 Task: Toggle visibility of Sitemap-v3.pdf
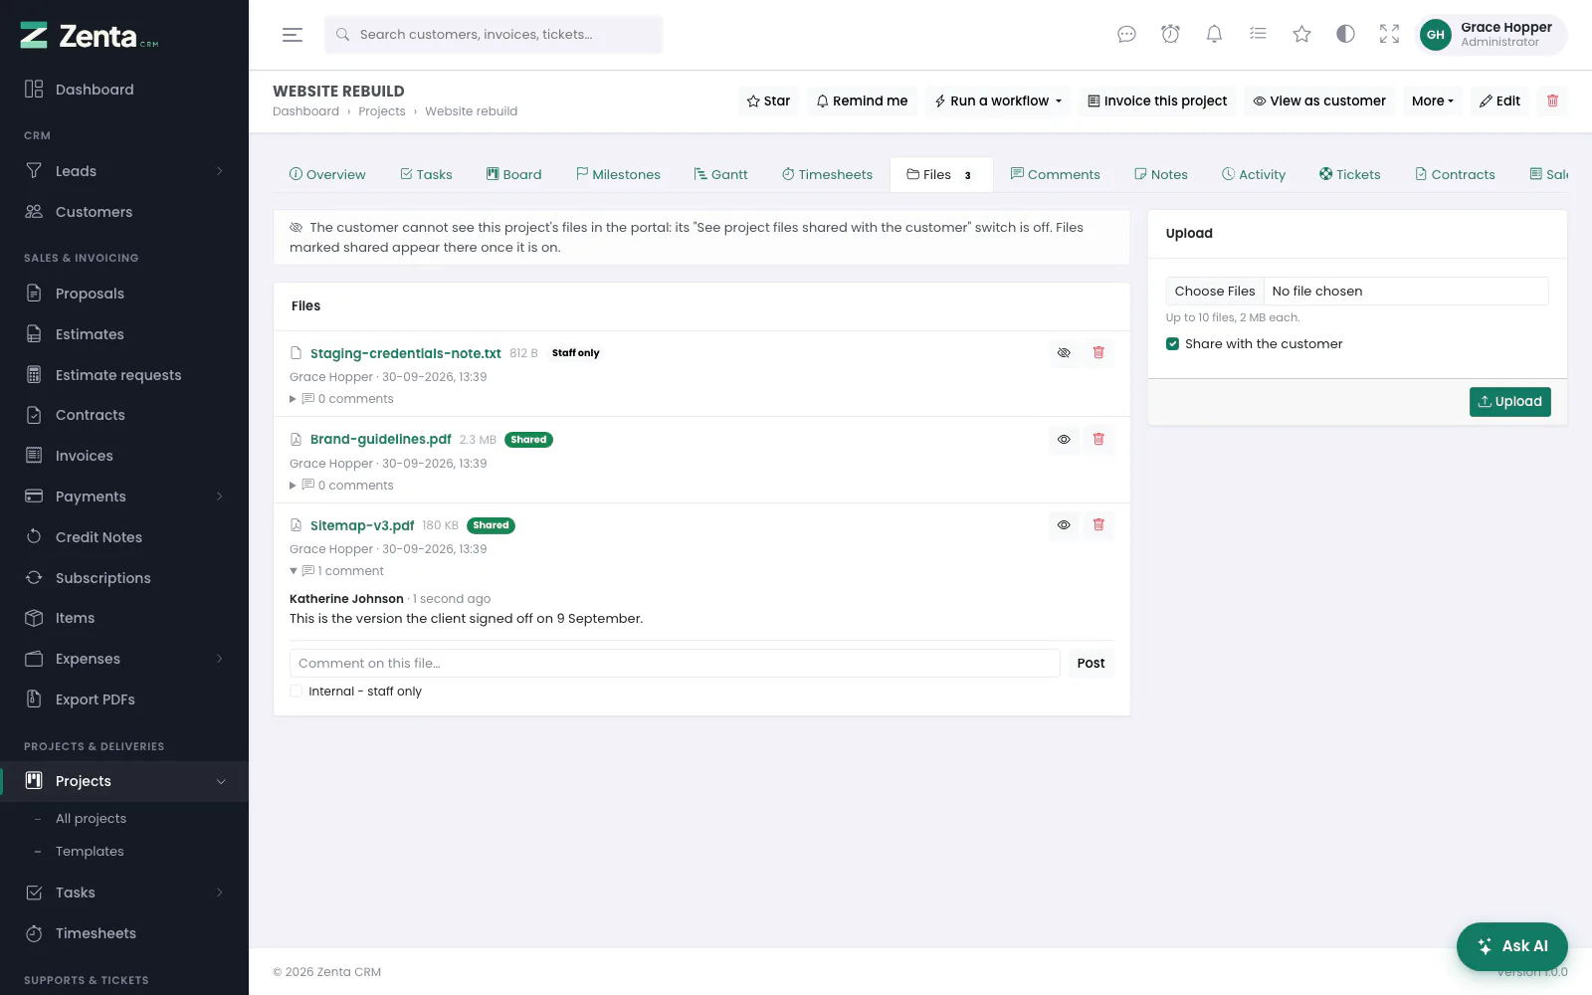click(x=1064, y=525)
